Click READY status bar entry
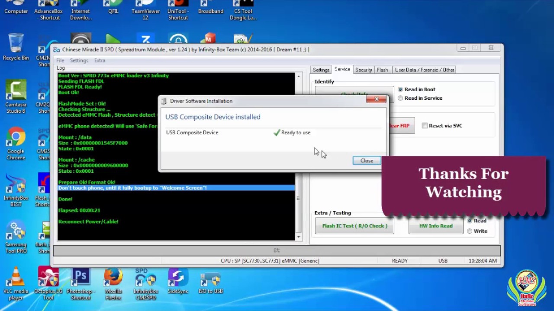Viewport: 554px width, 311px height. [x=400, y=261]
